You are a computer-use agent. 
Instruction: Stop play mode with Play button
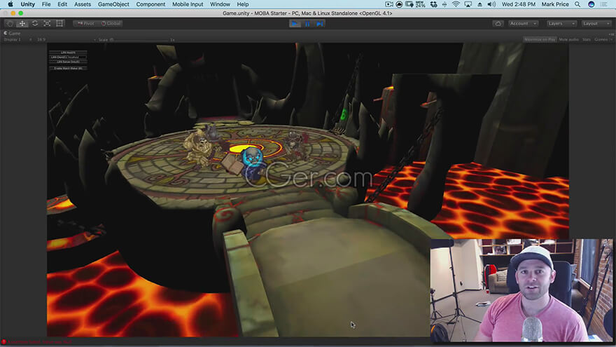295,24
